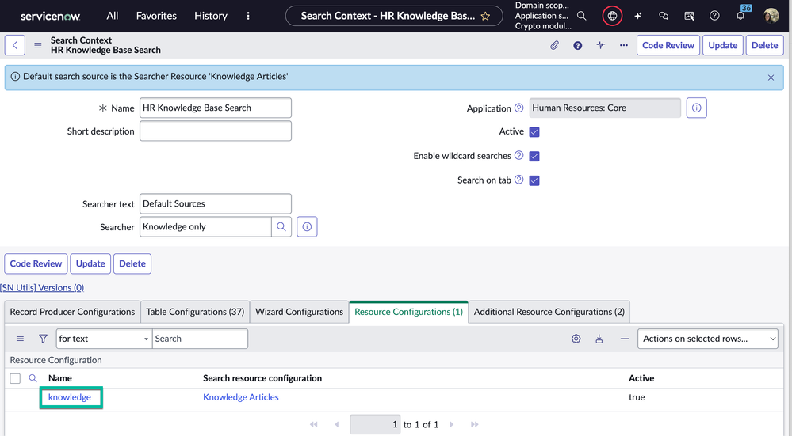Switch to Record Producer Configurations tab
The height and width of the screenshot is (436, 792).
72,312
